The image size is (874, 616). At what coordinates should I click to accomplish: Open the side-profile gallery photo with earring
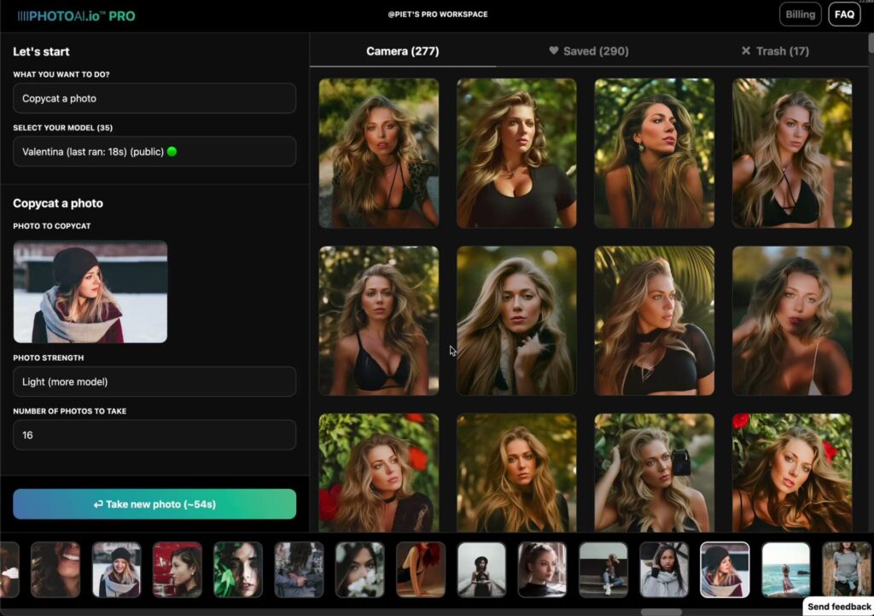click(655, 154)
